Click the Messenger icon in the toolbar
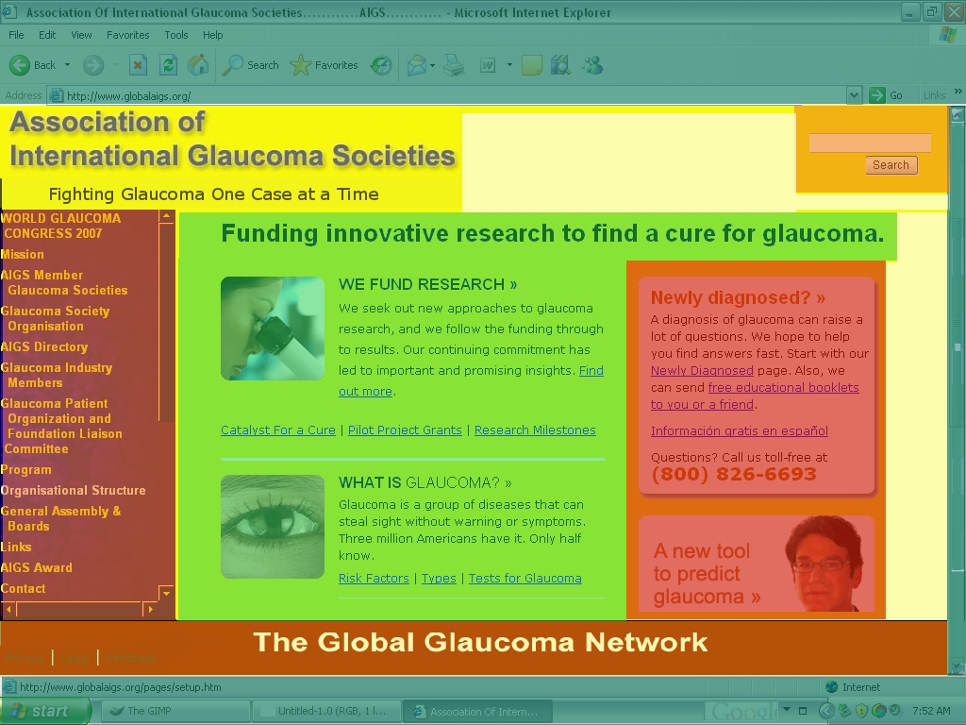966x725 pixels. click(592, 65)
